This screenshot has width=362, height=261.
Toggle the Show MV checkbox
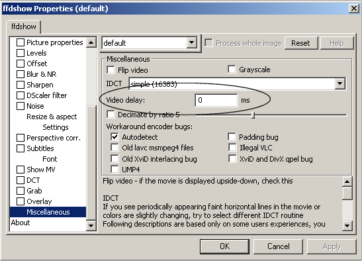click(21, 170)
